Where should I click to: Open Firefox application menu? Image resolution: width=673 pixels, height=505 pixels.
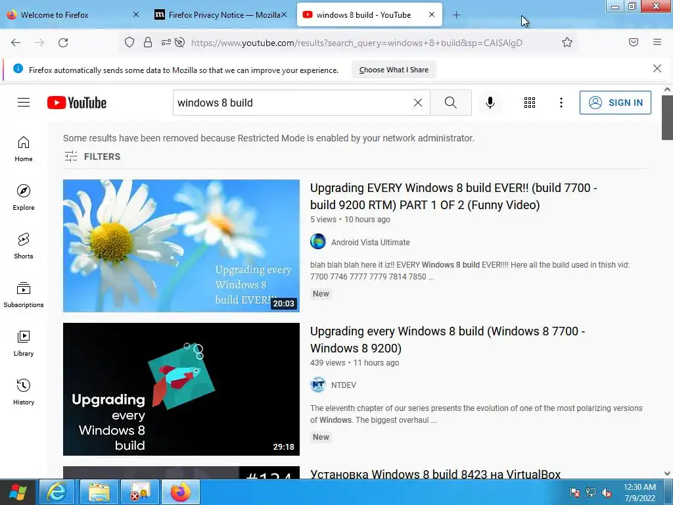click(x=657, y=42)
